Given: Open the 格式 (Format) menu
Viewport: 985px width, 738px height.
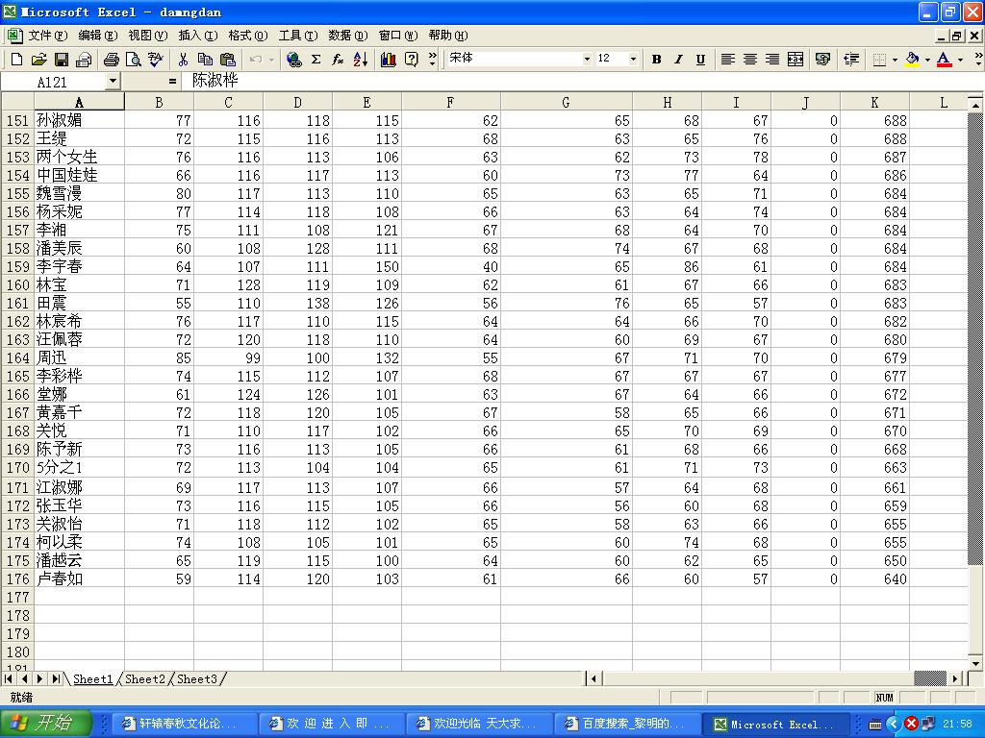Looking at the screenshot, I should (x=247, y=36).
